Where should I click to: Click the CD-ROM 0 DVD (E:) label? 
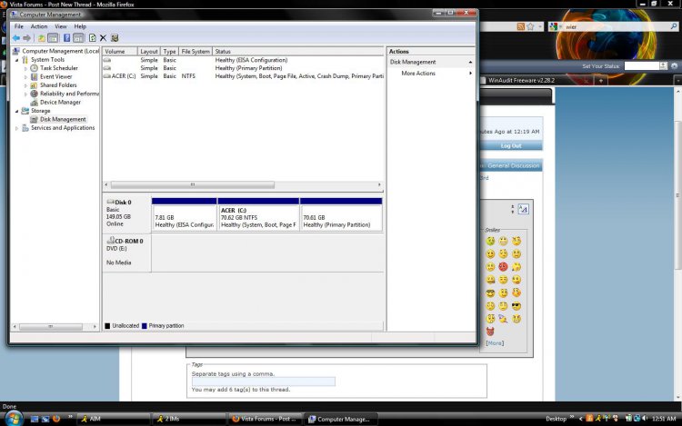pyautogui.click(x=126, y=253)
